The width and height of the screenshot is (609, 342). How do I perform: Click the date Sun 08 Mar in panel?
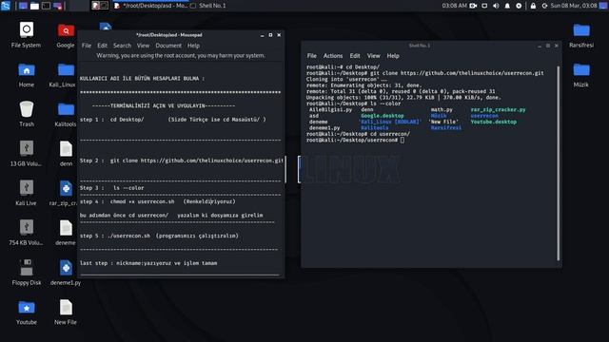pos(574,6)
